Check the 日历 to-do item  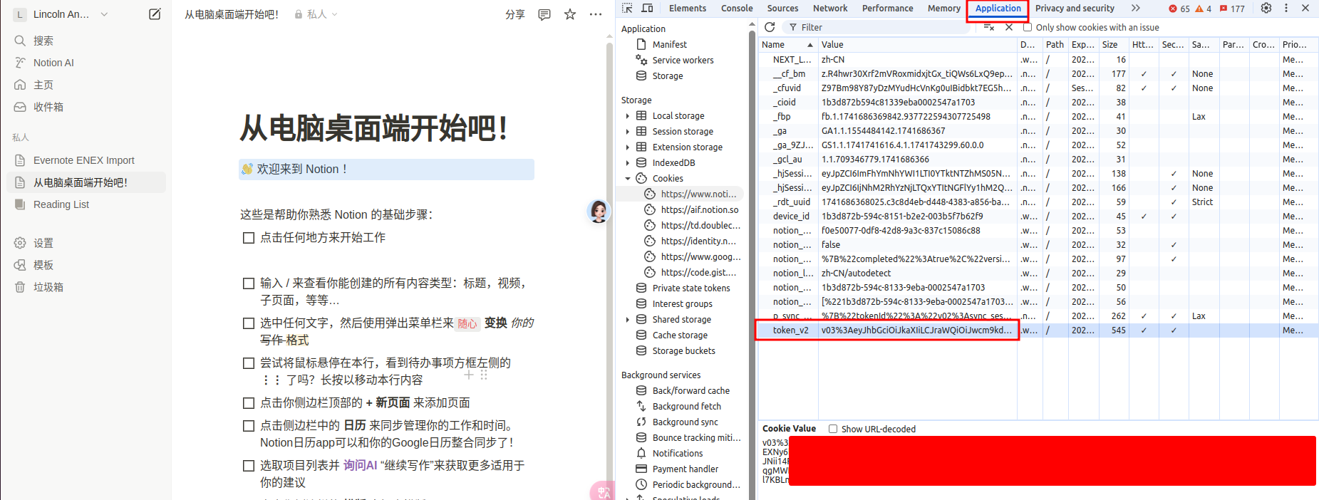(249, 426)
